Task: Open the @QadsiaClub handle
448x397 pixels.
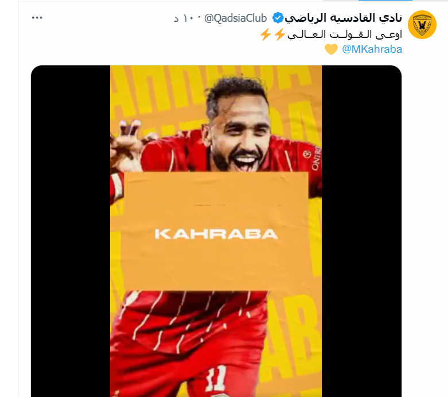Action: point(235,18)
